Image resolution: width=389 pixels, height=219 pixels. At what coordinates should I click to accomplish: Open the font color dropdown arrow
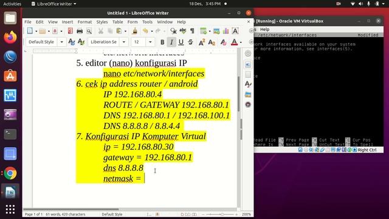(x=241, y=42)
